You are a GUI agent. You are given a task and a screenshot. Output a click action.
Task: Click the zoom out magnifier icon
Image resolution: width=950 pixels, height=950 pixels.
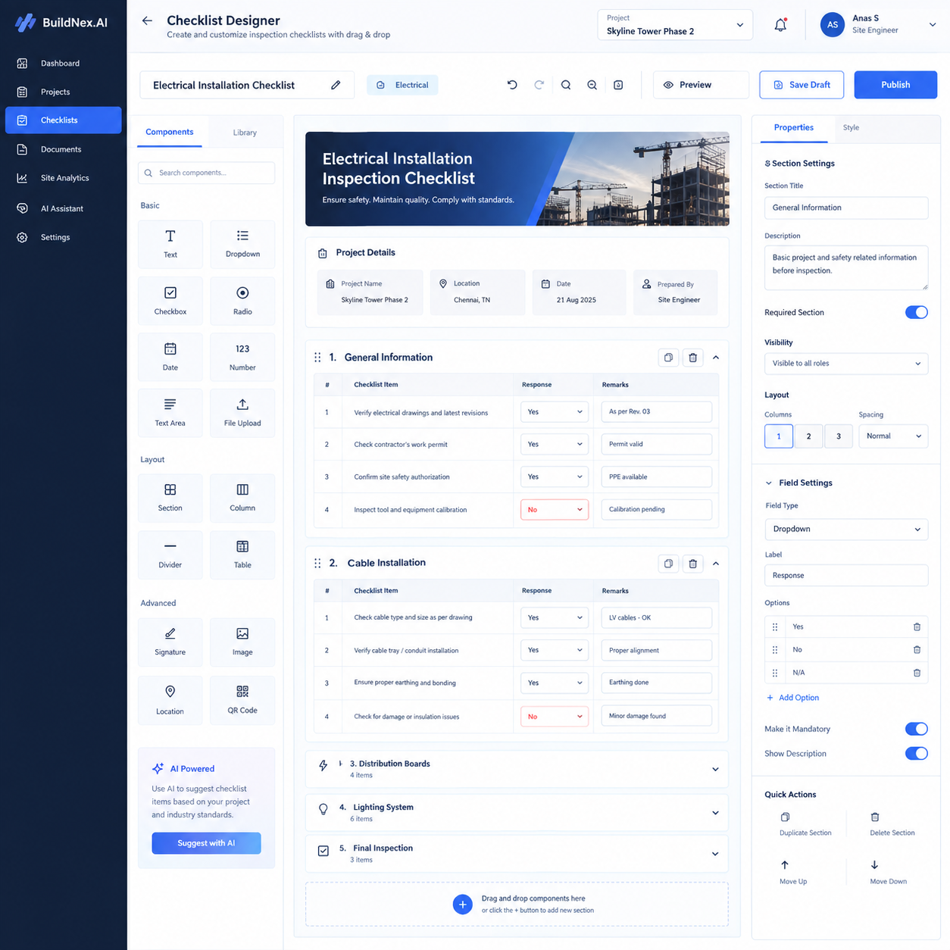coord(592,85)
